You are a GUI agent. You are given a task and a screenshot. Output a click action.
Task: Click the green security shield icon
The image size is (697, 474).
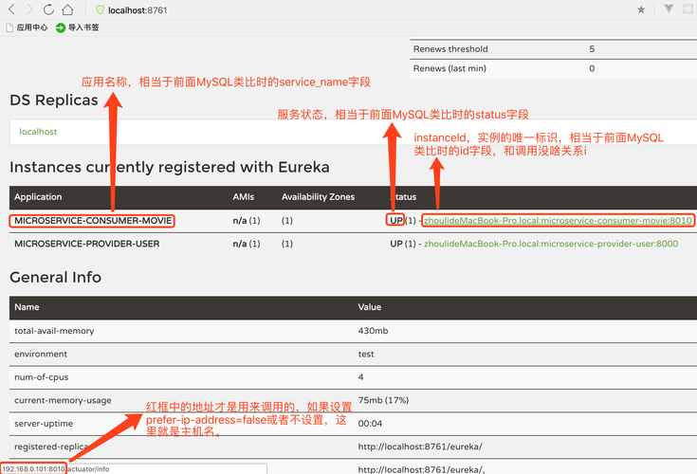(100, 9)
